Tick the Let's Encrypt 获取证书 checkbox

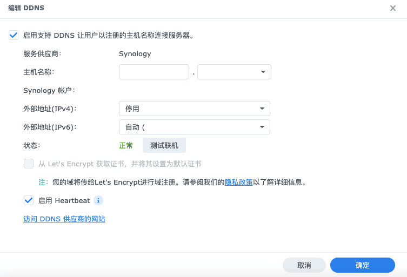click(x=29, y=164)
